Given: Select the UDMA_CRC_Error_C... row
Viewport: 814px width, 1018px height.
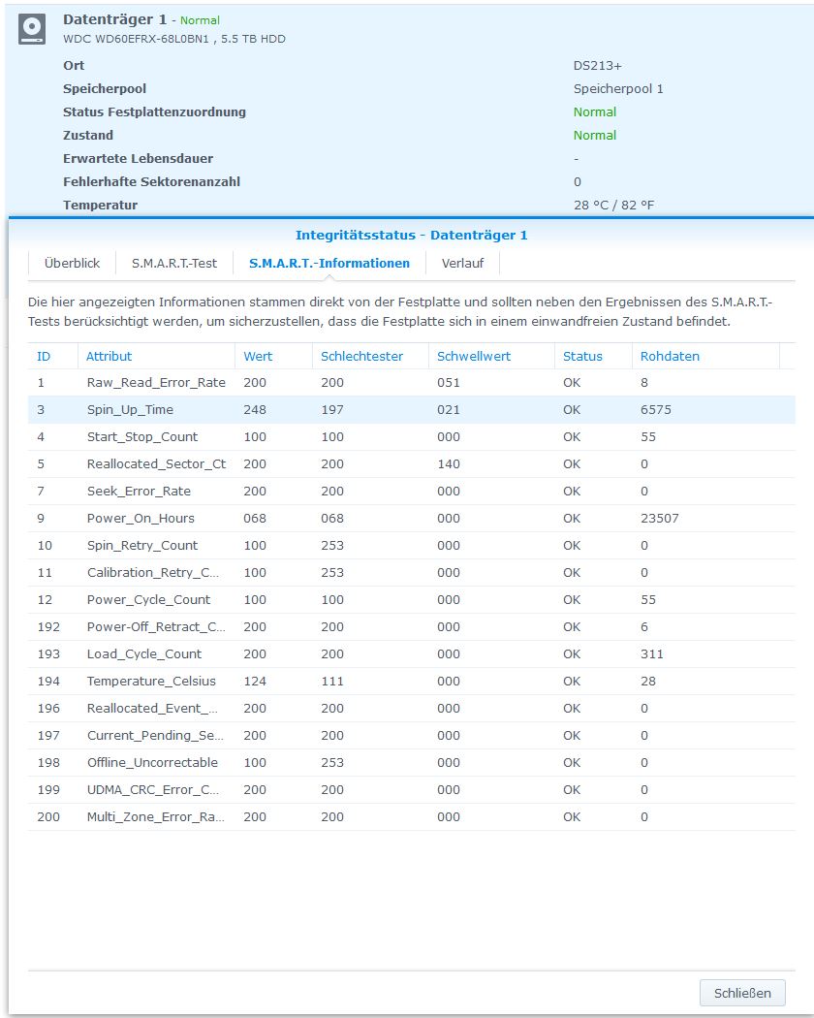Looking at the screenshot, I should [412, 790].
